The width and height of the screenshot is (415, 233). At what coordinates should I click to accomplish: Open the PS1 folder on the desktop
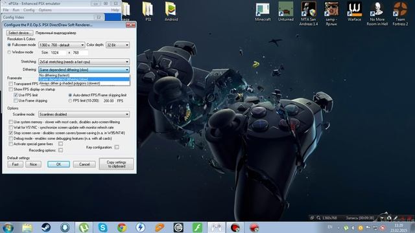tap(148, 11)
